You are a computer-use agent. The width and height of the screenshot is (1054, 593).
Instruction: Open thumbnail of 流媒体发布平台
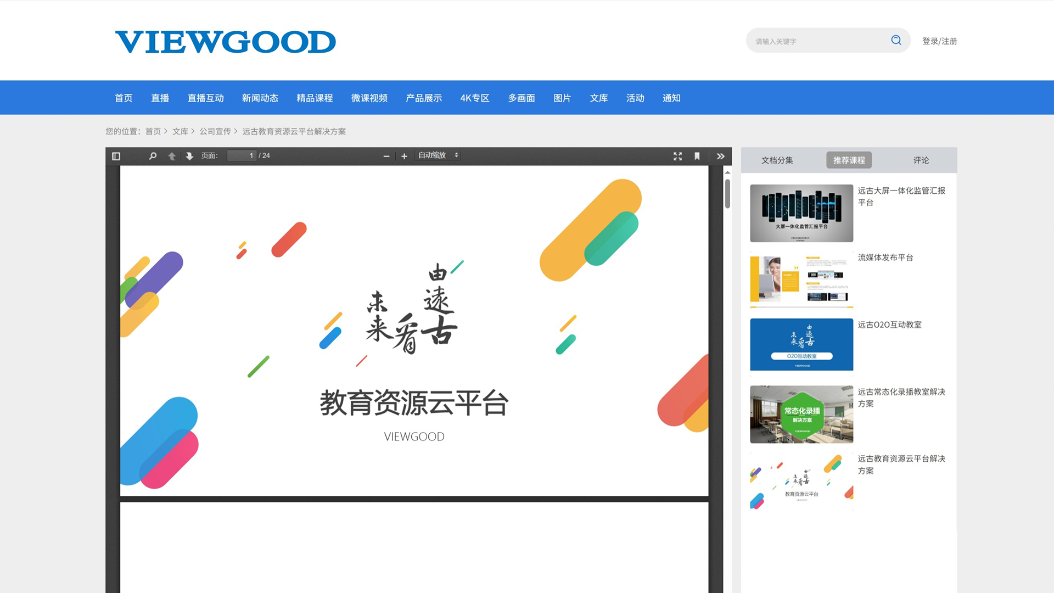[x=801, y=280]
